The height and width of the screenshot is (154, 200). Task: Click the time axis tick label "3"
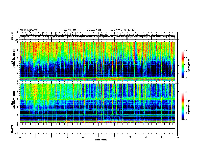[x=67, y=137]
